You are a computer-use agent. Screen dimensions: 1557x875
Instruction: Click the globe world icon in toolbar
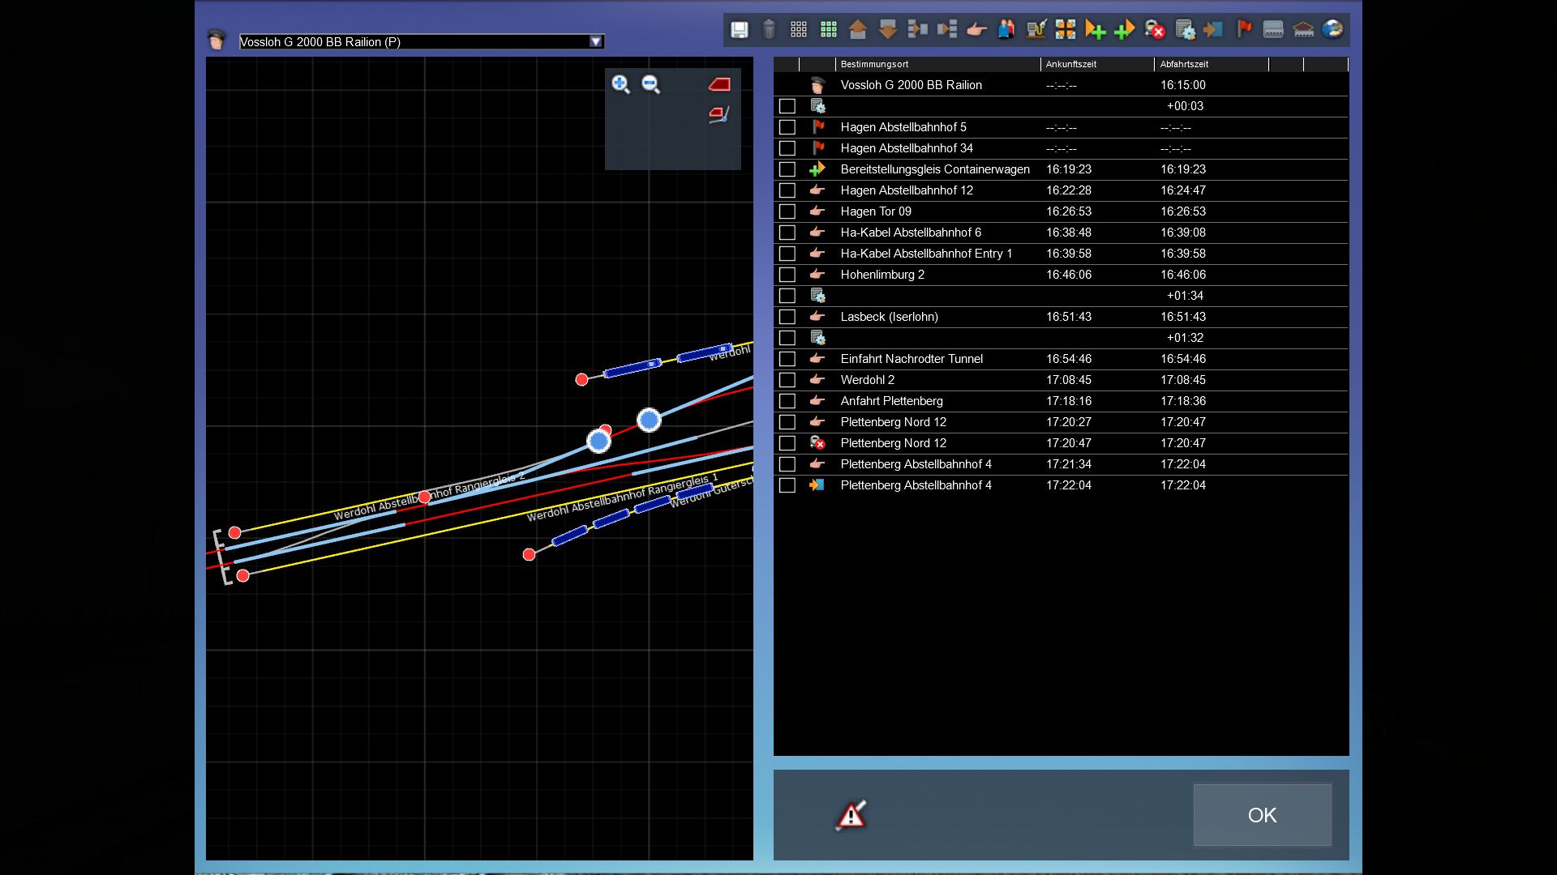[x=1332, y=30]
